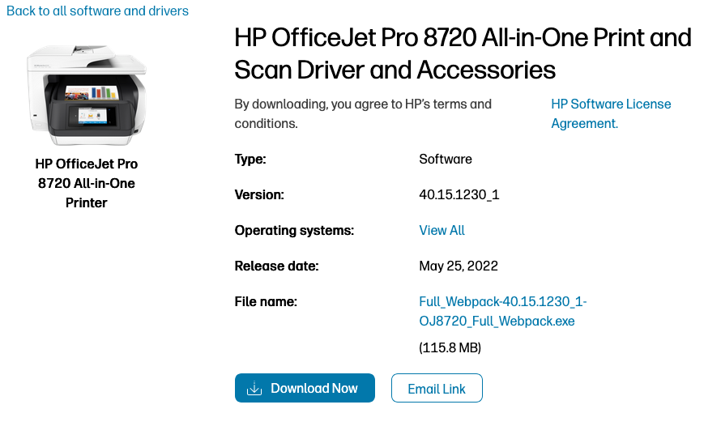Screen dimensions: 721x426
Task: Click the Email Link button
Action: coord(437,389)
